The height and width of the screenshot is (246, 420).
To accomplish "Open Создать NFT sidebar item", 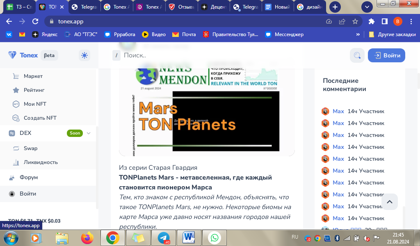I will [34, 118].
